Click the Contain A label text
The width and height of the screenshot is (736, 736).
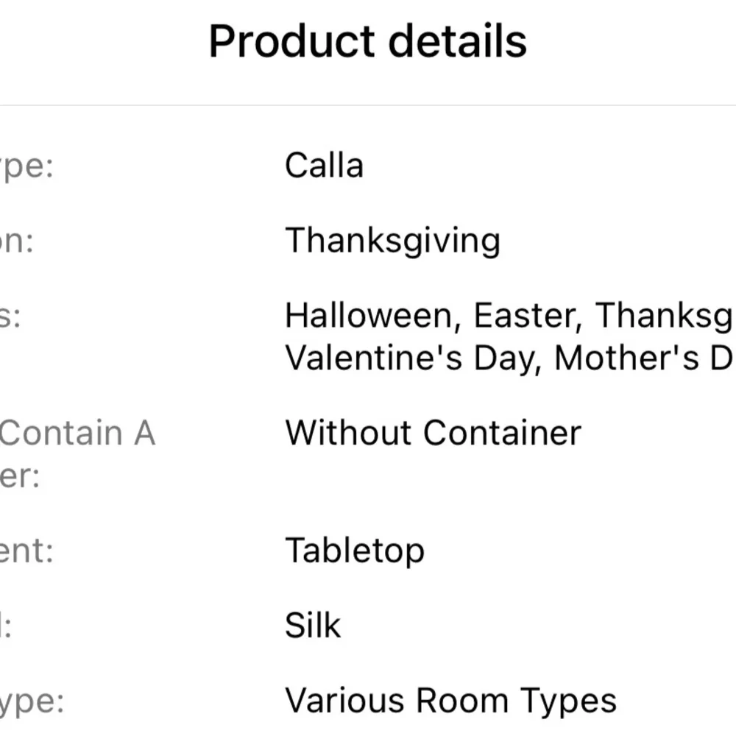tap(77, 433)
